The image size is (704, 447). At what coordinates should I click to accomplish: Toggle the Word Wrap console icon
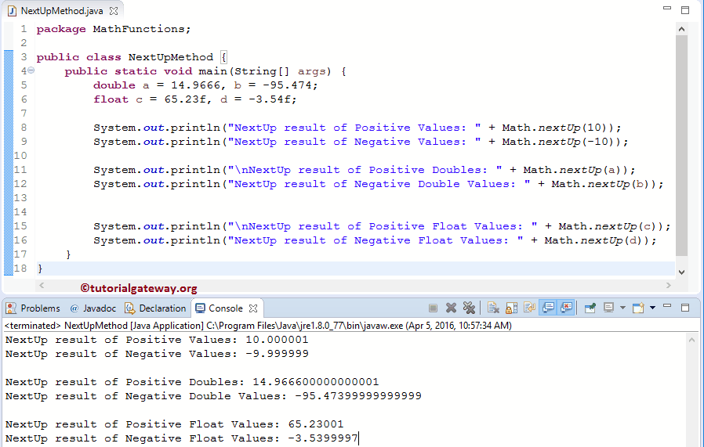[529, 308]
